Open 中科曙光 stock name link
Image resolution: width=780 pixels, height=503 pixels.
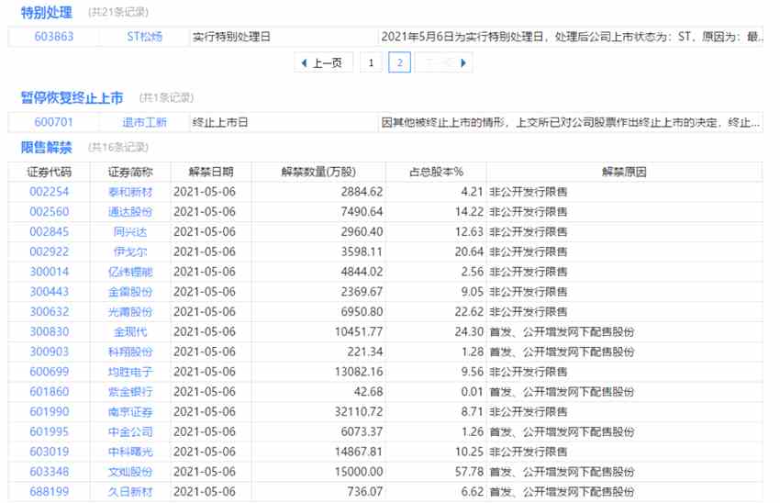click(130, 452)
